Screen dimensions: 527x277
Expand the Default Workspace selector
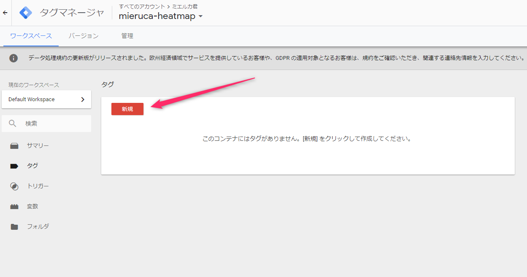click(x=46, y=100)
